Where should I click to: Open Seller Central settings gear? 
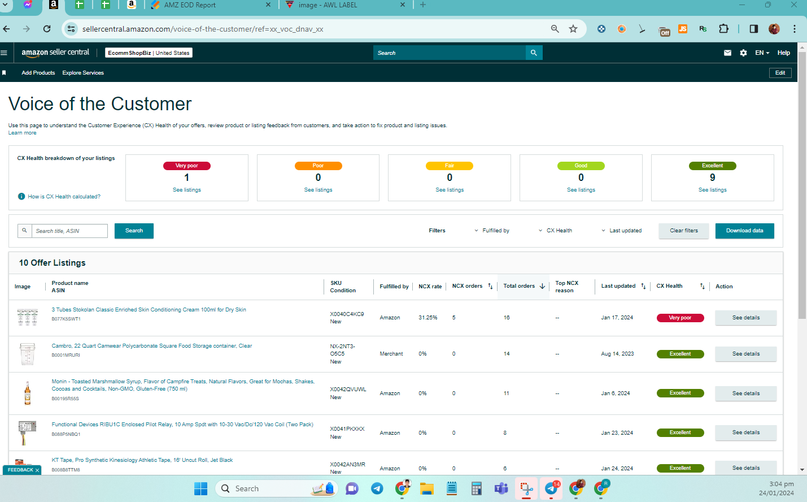(x=743, y=53)
